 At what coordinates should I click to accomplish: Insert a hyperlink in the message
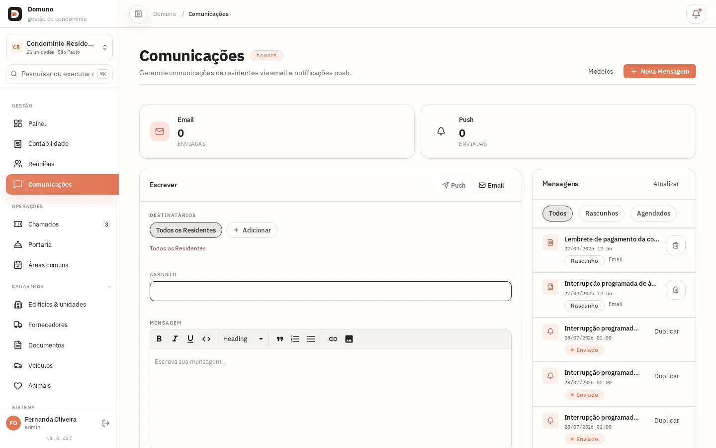coord(333,339)
